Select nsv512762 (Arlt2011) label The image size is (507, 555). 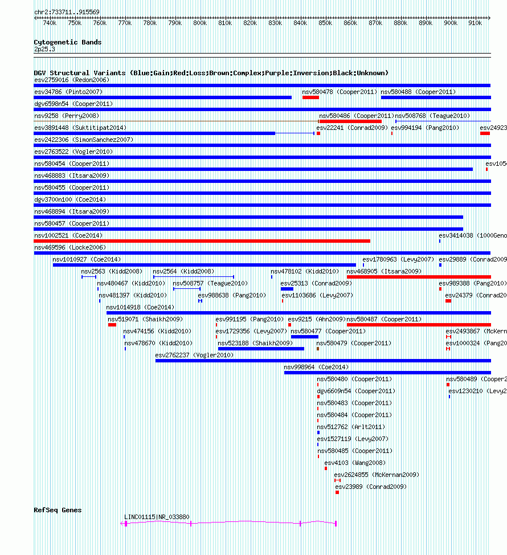click(x=351, y=427)
